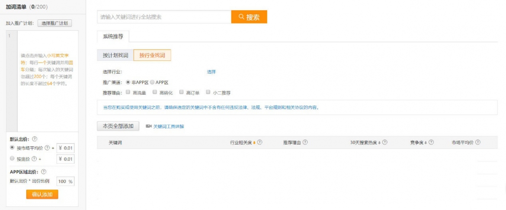
Task: Sort by 行业相关度 using its arrow
Action: [254, 143]
